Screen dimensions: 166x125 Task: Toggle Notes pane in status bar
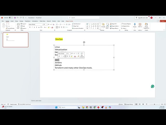coord(121,104)
